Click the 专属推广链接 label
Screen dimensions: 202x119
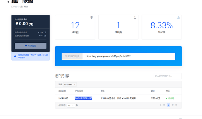pyautogui.click(x=72, y=56)
